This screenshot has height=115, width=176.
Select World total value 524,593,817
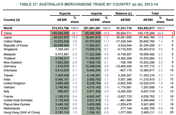coord(146,28)
